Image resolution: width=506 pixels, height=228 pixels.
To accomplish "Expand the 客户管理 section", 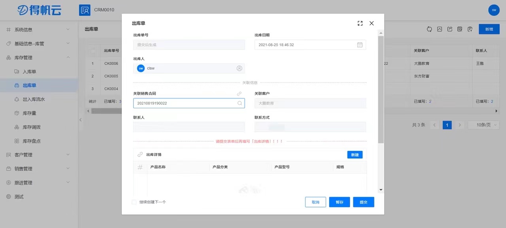I will [x=24, y=155].
